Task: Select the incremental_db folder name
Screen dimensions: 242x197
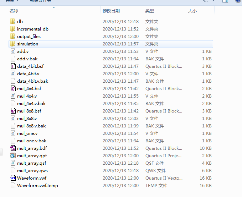Action: [33, 29]
